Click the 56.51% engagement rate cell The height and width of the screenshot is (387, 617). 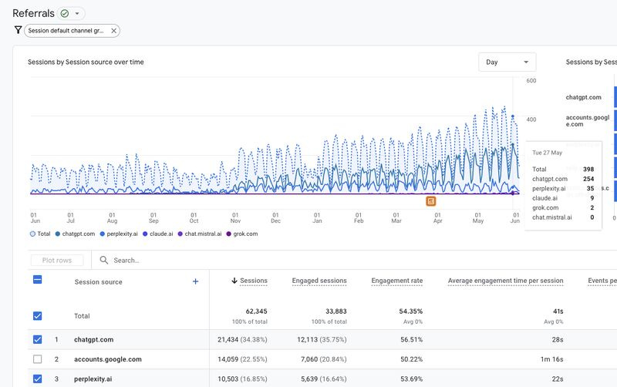coord(412,339)
